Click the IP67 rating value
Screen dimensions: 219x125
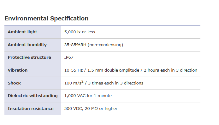coord(69,57)
